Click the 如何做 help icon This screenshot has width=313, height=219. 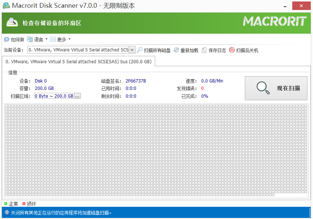(7, 40)
